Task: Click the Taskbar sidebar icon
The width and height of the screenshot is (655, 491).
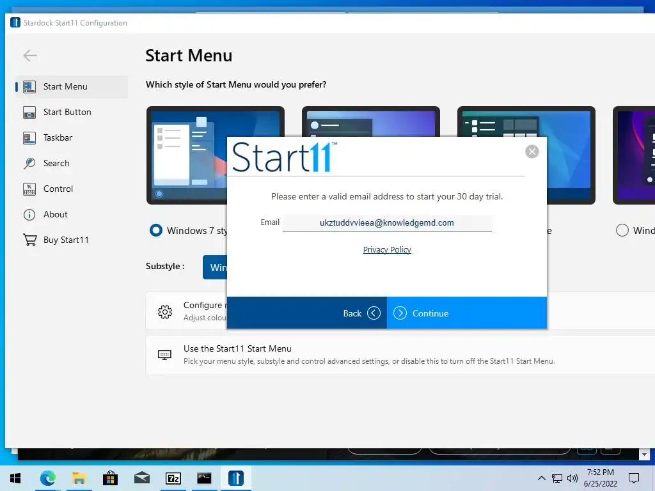Action: [29, 138]
